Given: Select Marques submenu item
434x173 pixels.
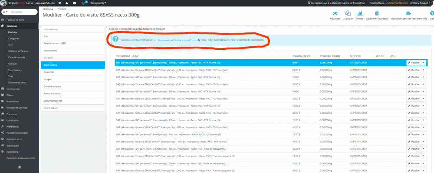Looking at the screenshot, I should [13, 64].
